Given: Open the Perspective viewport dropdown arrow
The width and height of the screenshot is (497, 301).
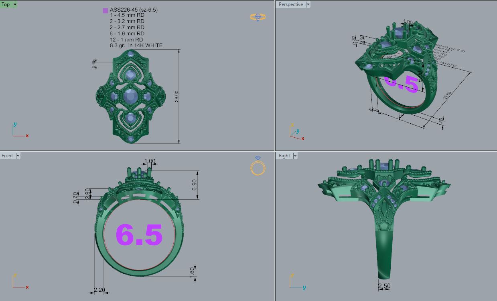Looking at the screenshot, I should click(308, 4).
